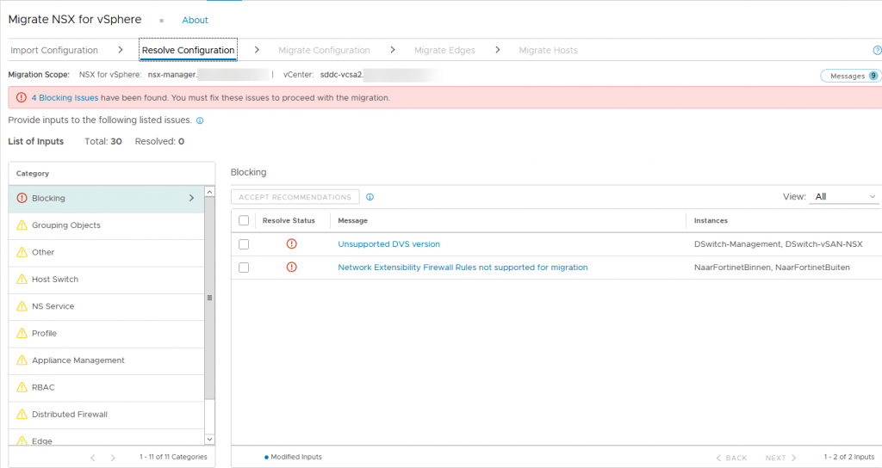Click warning icon beside Grouping Objects

coord(22,225)
